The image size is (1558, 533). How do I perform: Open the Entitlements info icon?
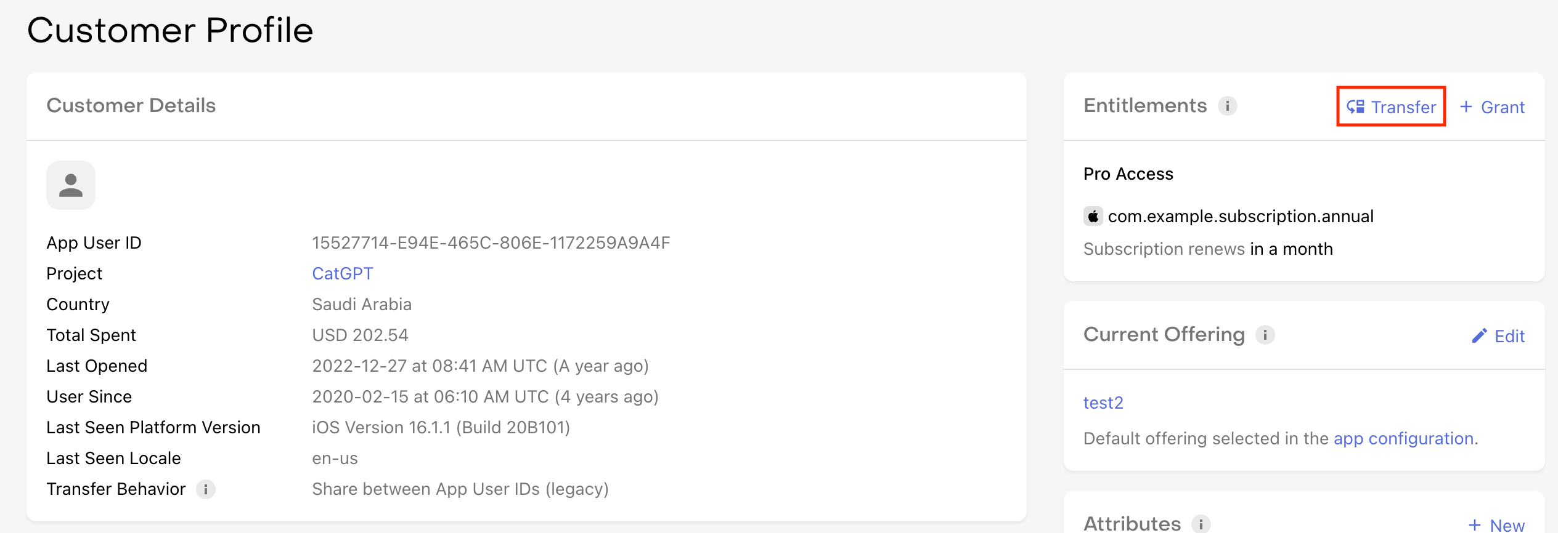[1227, 106]
